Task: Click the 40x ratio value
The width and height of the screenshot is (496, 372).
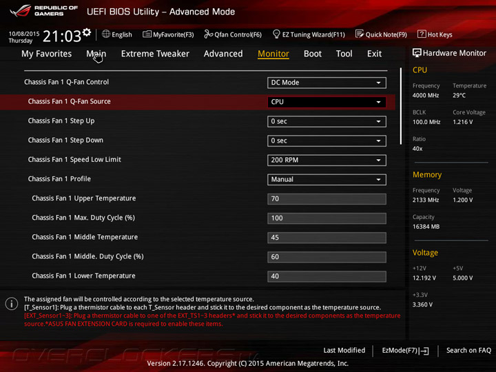Action: coord(417,149)
